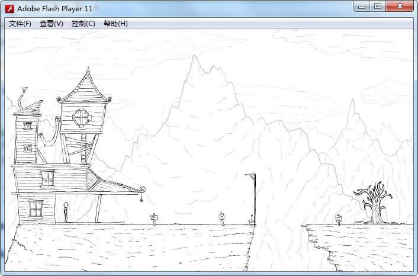Click the tilted signpost left of the gallows
Screen dimensions: 418x276
click(x=222, y=218)
